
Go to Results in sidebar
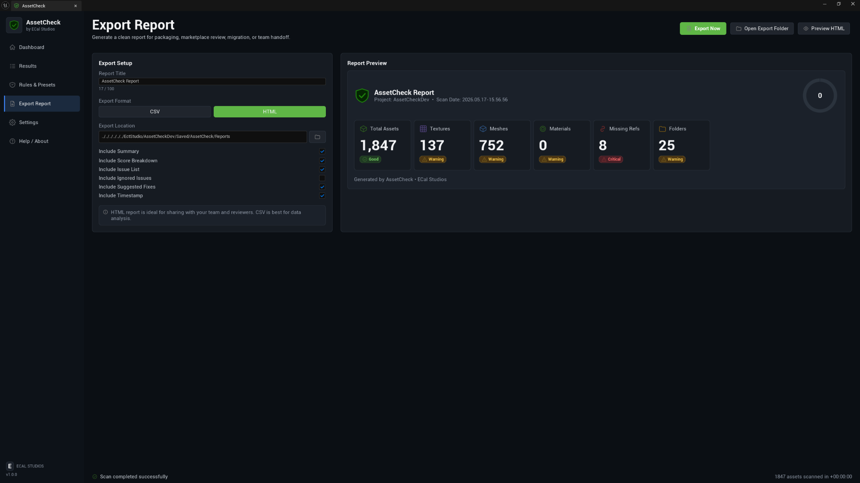[x=42, y=66]
